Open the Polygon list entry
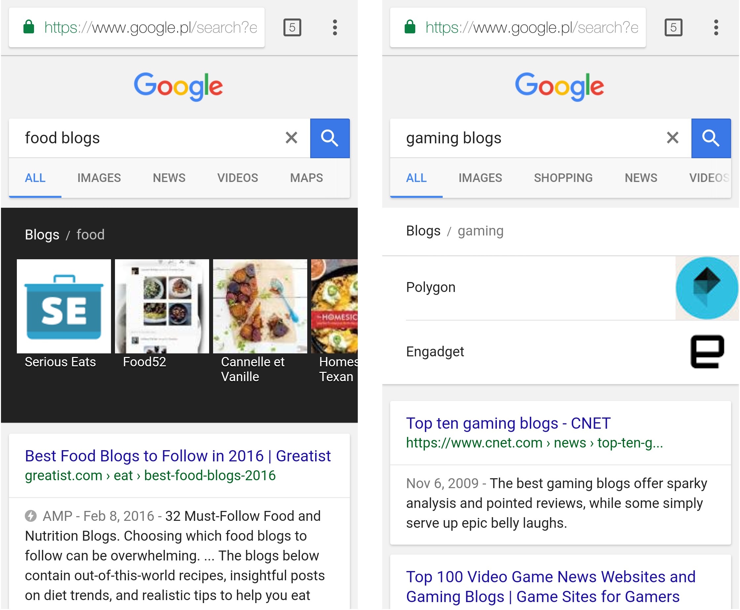740x610 pixels. click(561, 288)
